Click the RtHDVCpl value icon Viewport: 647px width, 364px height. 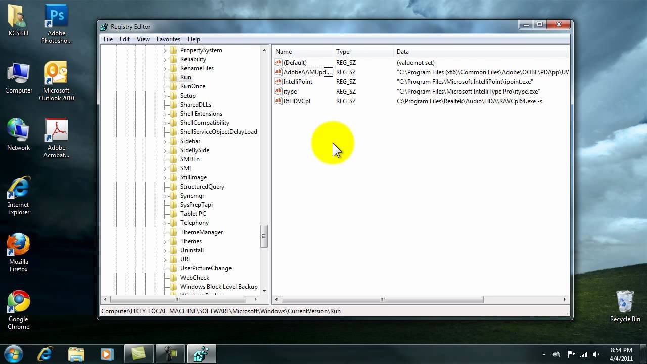click(x=279, y=101)
